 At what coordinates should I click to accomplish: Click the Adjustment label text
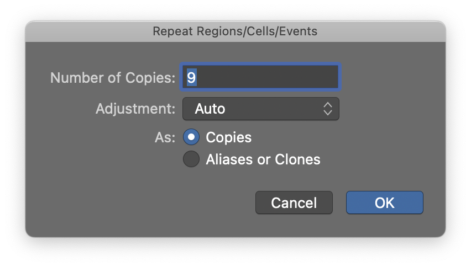[135, 109]
